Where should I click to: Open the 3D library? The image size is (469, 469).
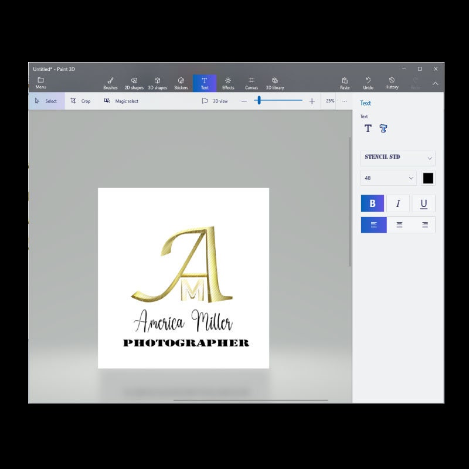pyautogui.click(x=274, y=83)
